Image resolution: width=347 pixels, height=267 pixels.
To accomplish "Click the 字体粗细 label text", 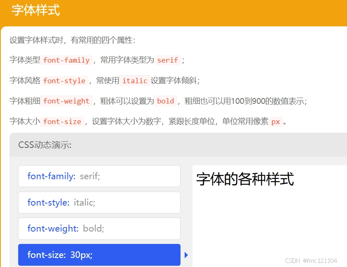I will [25, 101].
